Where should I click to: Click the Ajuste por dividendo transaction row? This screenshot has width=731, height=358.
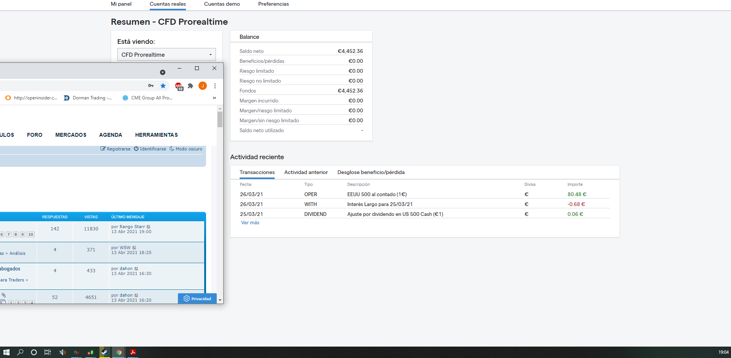425,214
